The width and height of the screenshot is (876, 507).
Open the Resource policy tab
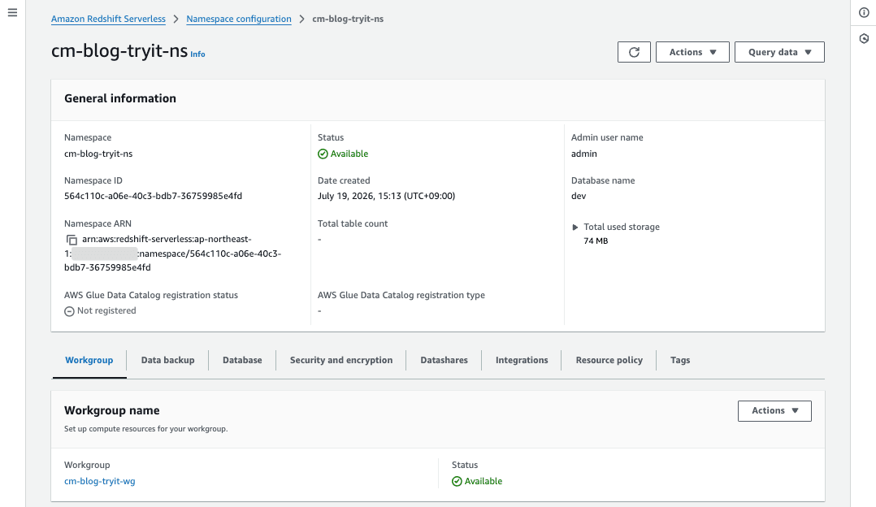coord(609,360)
